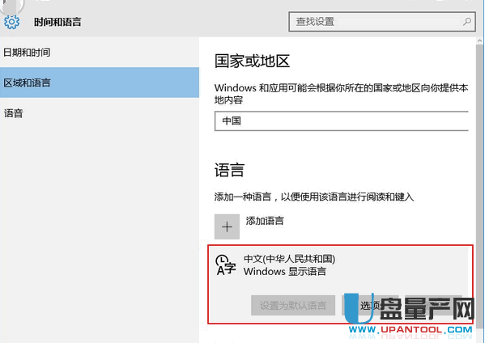Click the Windows 显示语言 label
This screenshot has width=485, height=343.
coord(284,272)
